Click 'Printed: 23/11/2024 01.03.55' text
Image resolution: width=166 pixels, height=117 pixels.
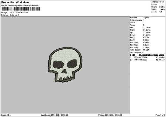(110, 115)
